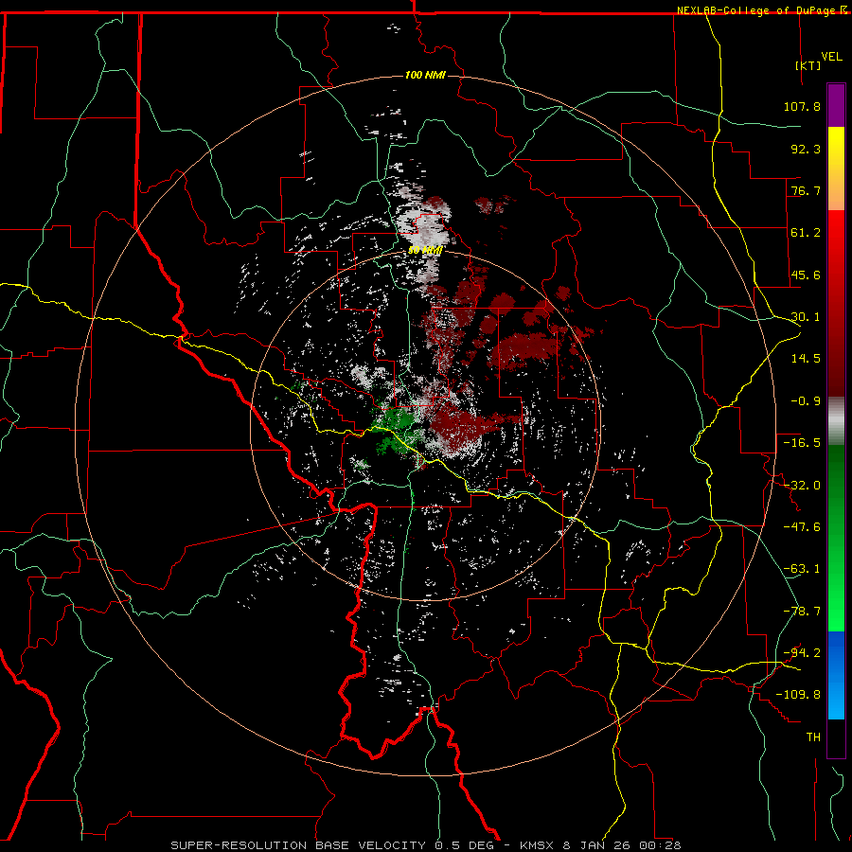Select the 14.5 legend value

point(806,359)
